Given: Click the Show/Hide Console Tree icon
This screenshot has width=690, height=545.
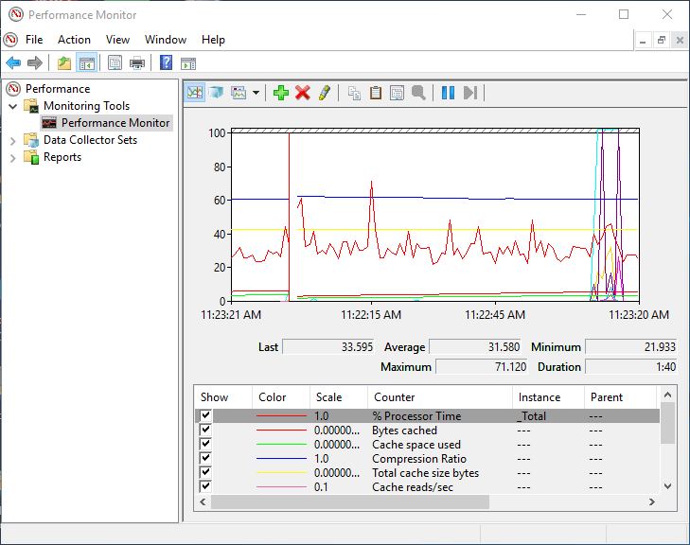Looking at the screenshot, I should [x=86, y=63].
